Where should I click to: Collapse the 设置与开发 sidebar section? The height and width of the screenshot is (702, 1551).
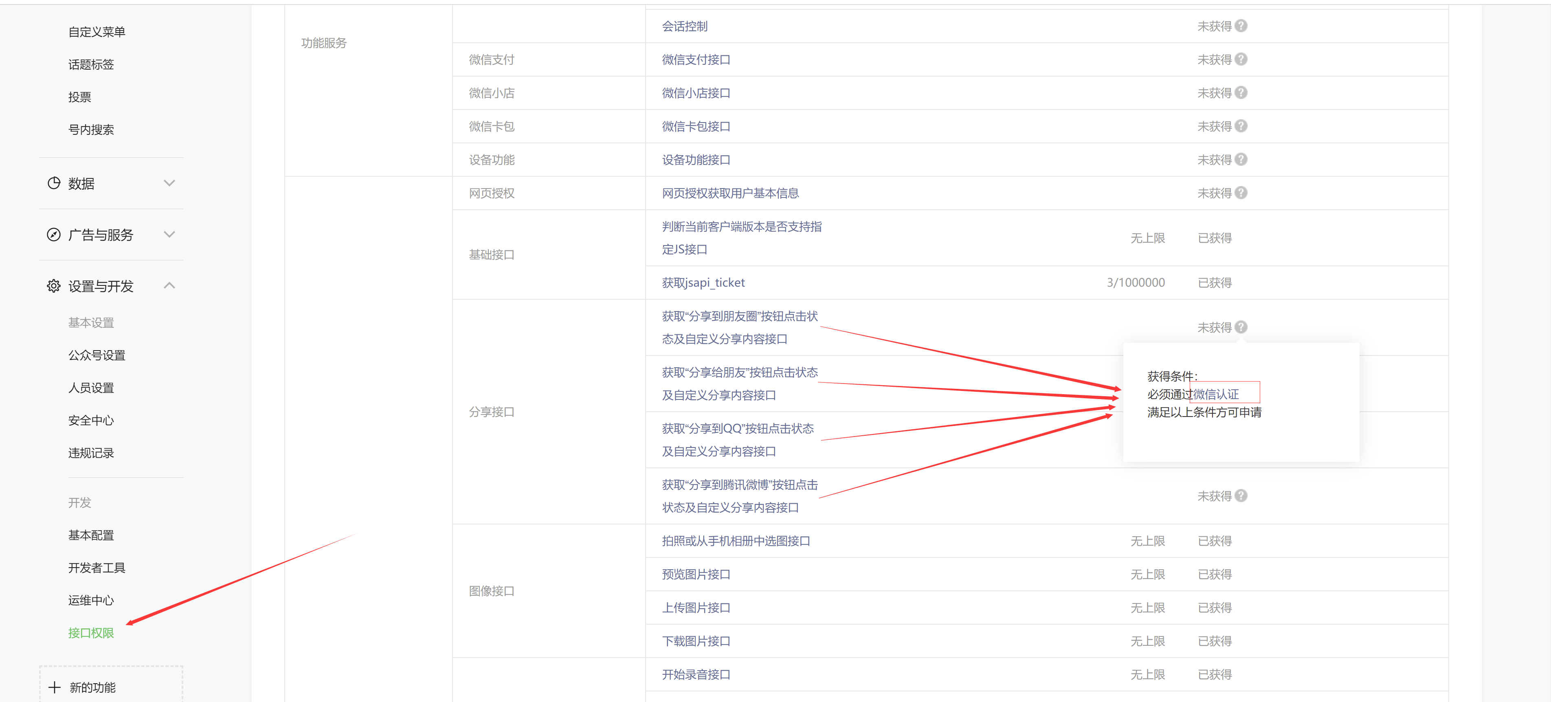[x=169, y=286]
